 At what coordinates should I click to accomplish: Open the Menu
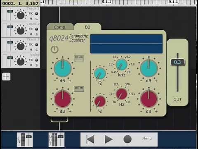(147, 138)
